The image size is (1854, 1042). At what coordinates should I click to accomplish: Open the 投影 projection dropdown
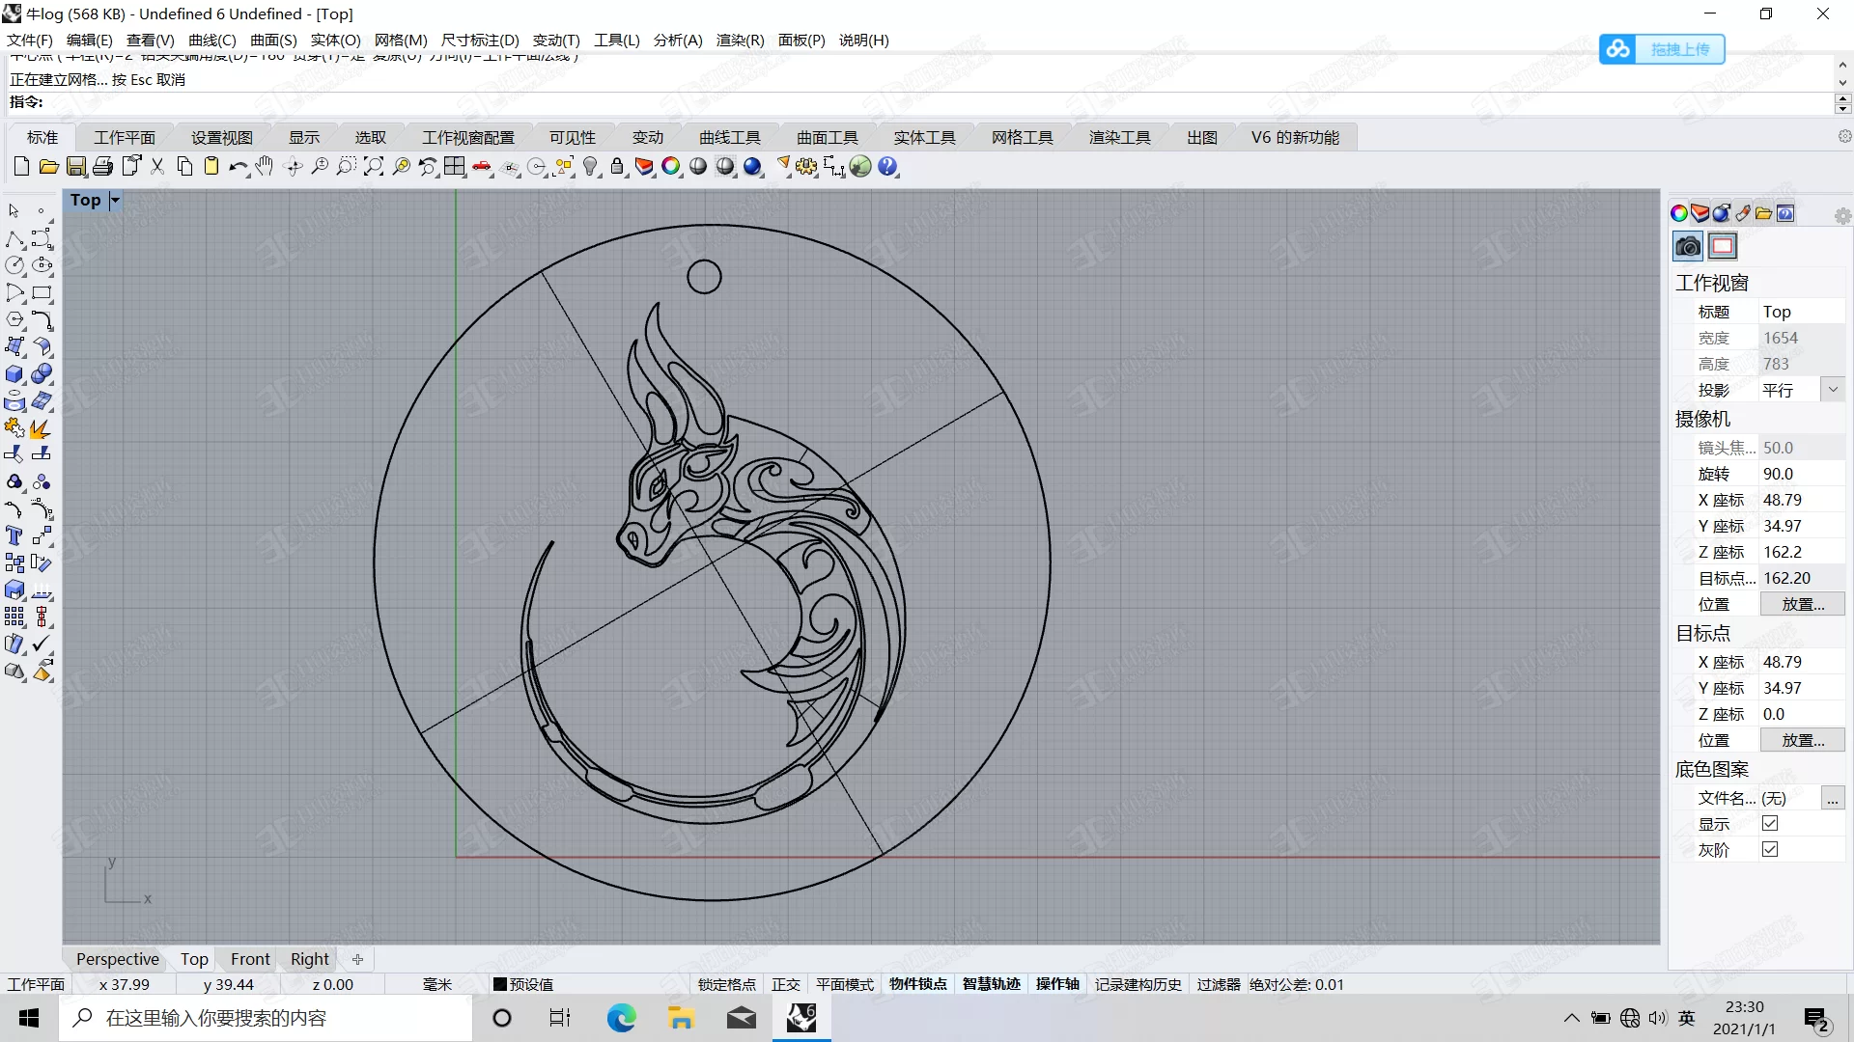[x=1833, y=390]
